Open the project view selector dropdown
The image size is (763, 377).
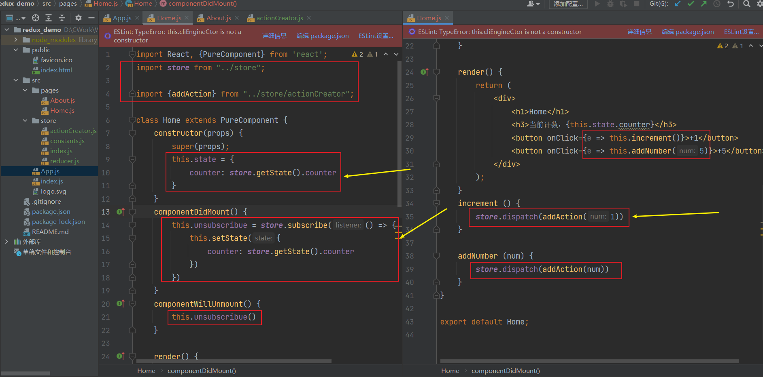15,18
